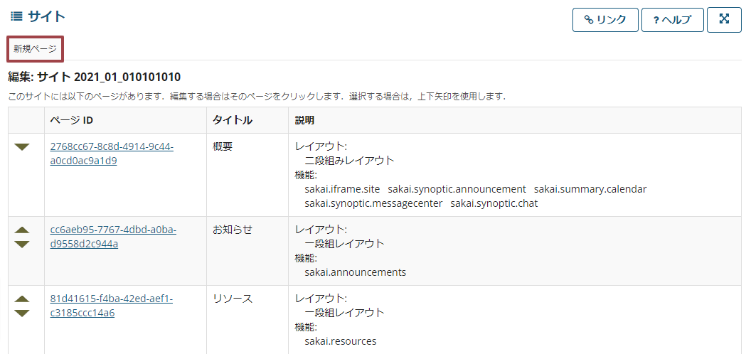
Task: Click the 概要 title cell
Action: [223, 147]
